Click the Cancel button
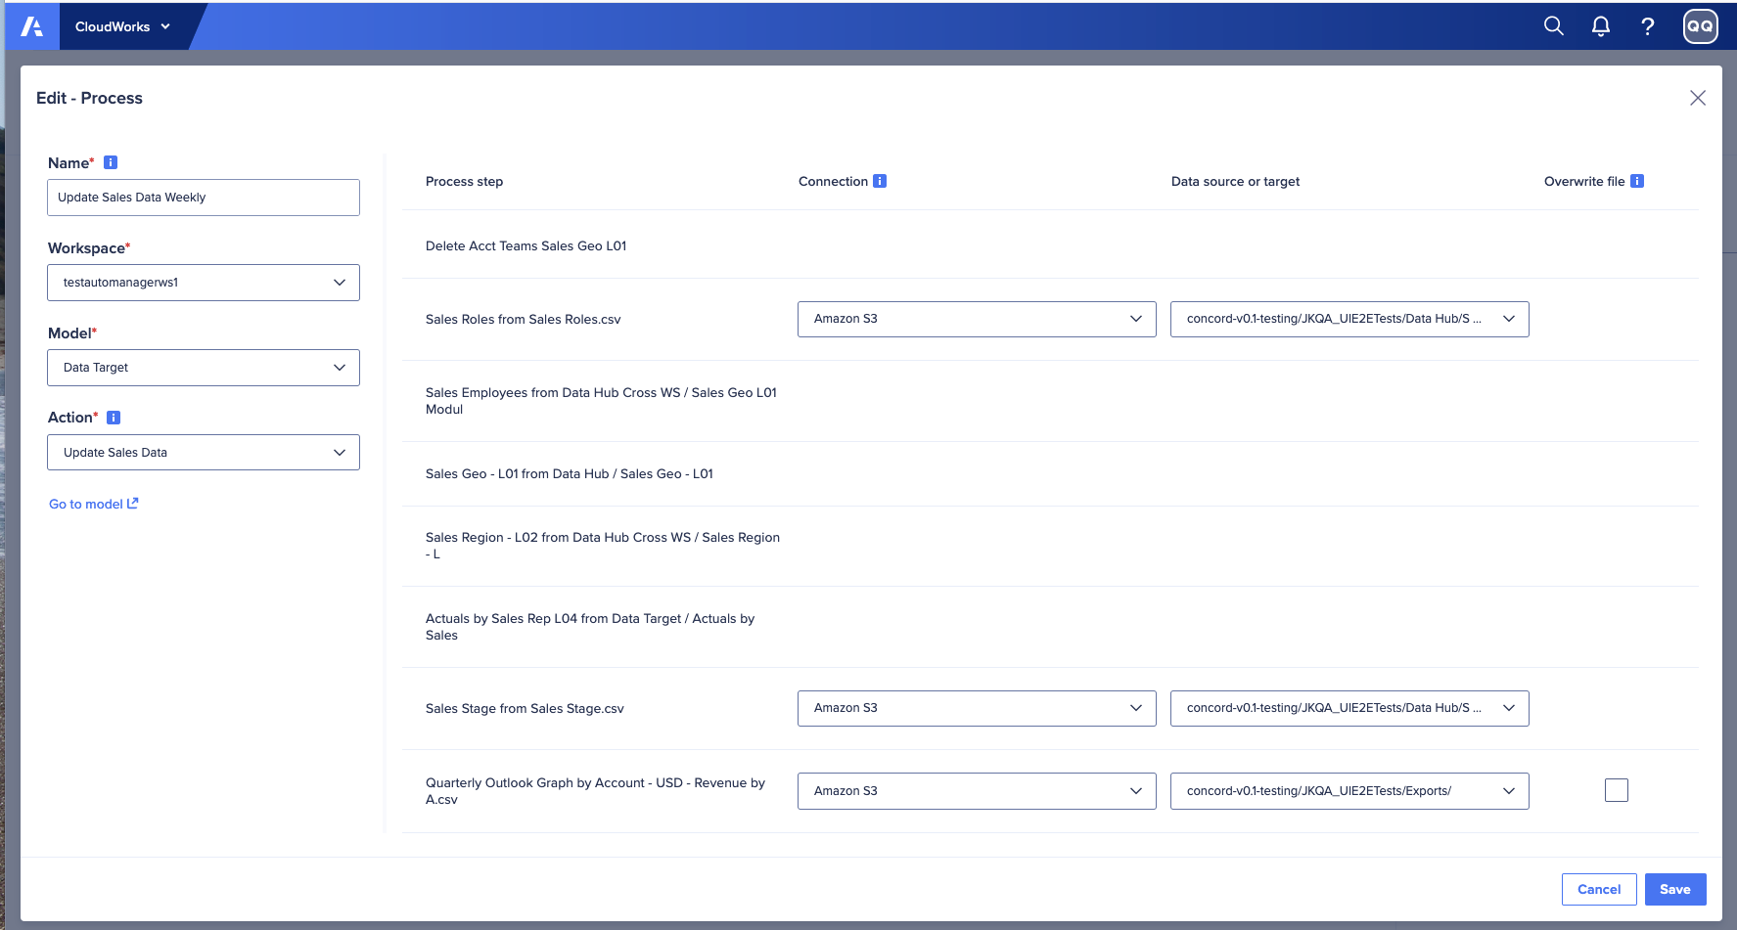 coord(1599,889)
